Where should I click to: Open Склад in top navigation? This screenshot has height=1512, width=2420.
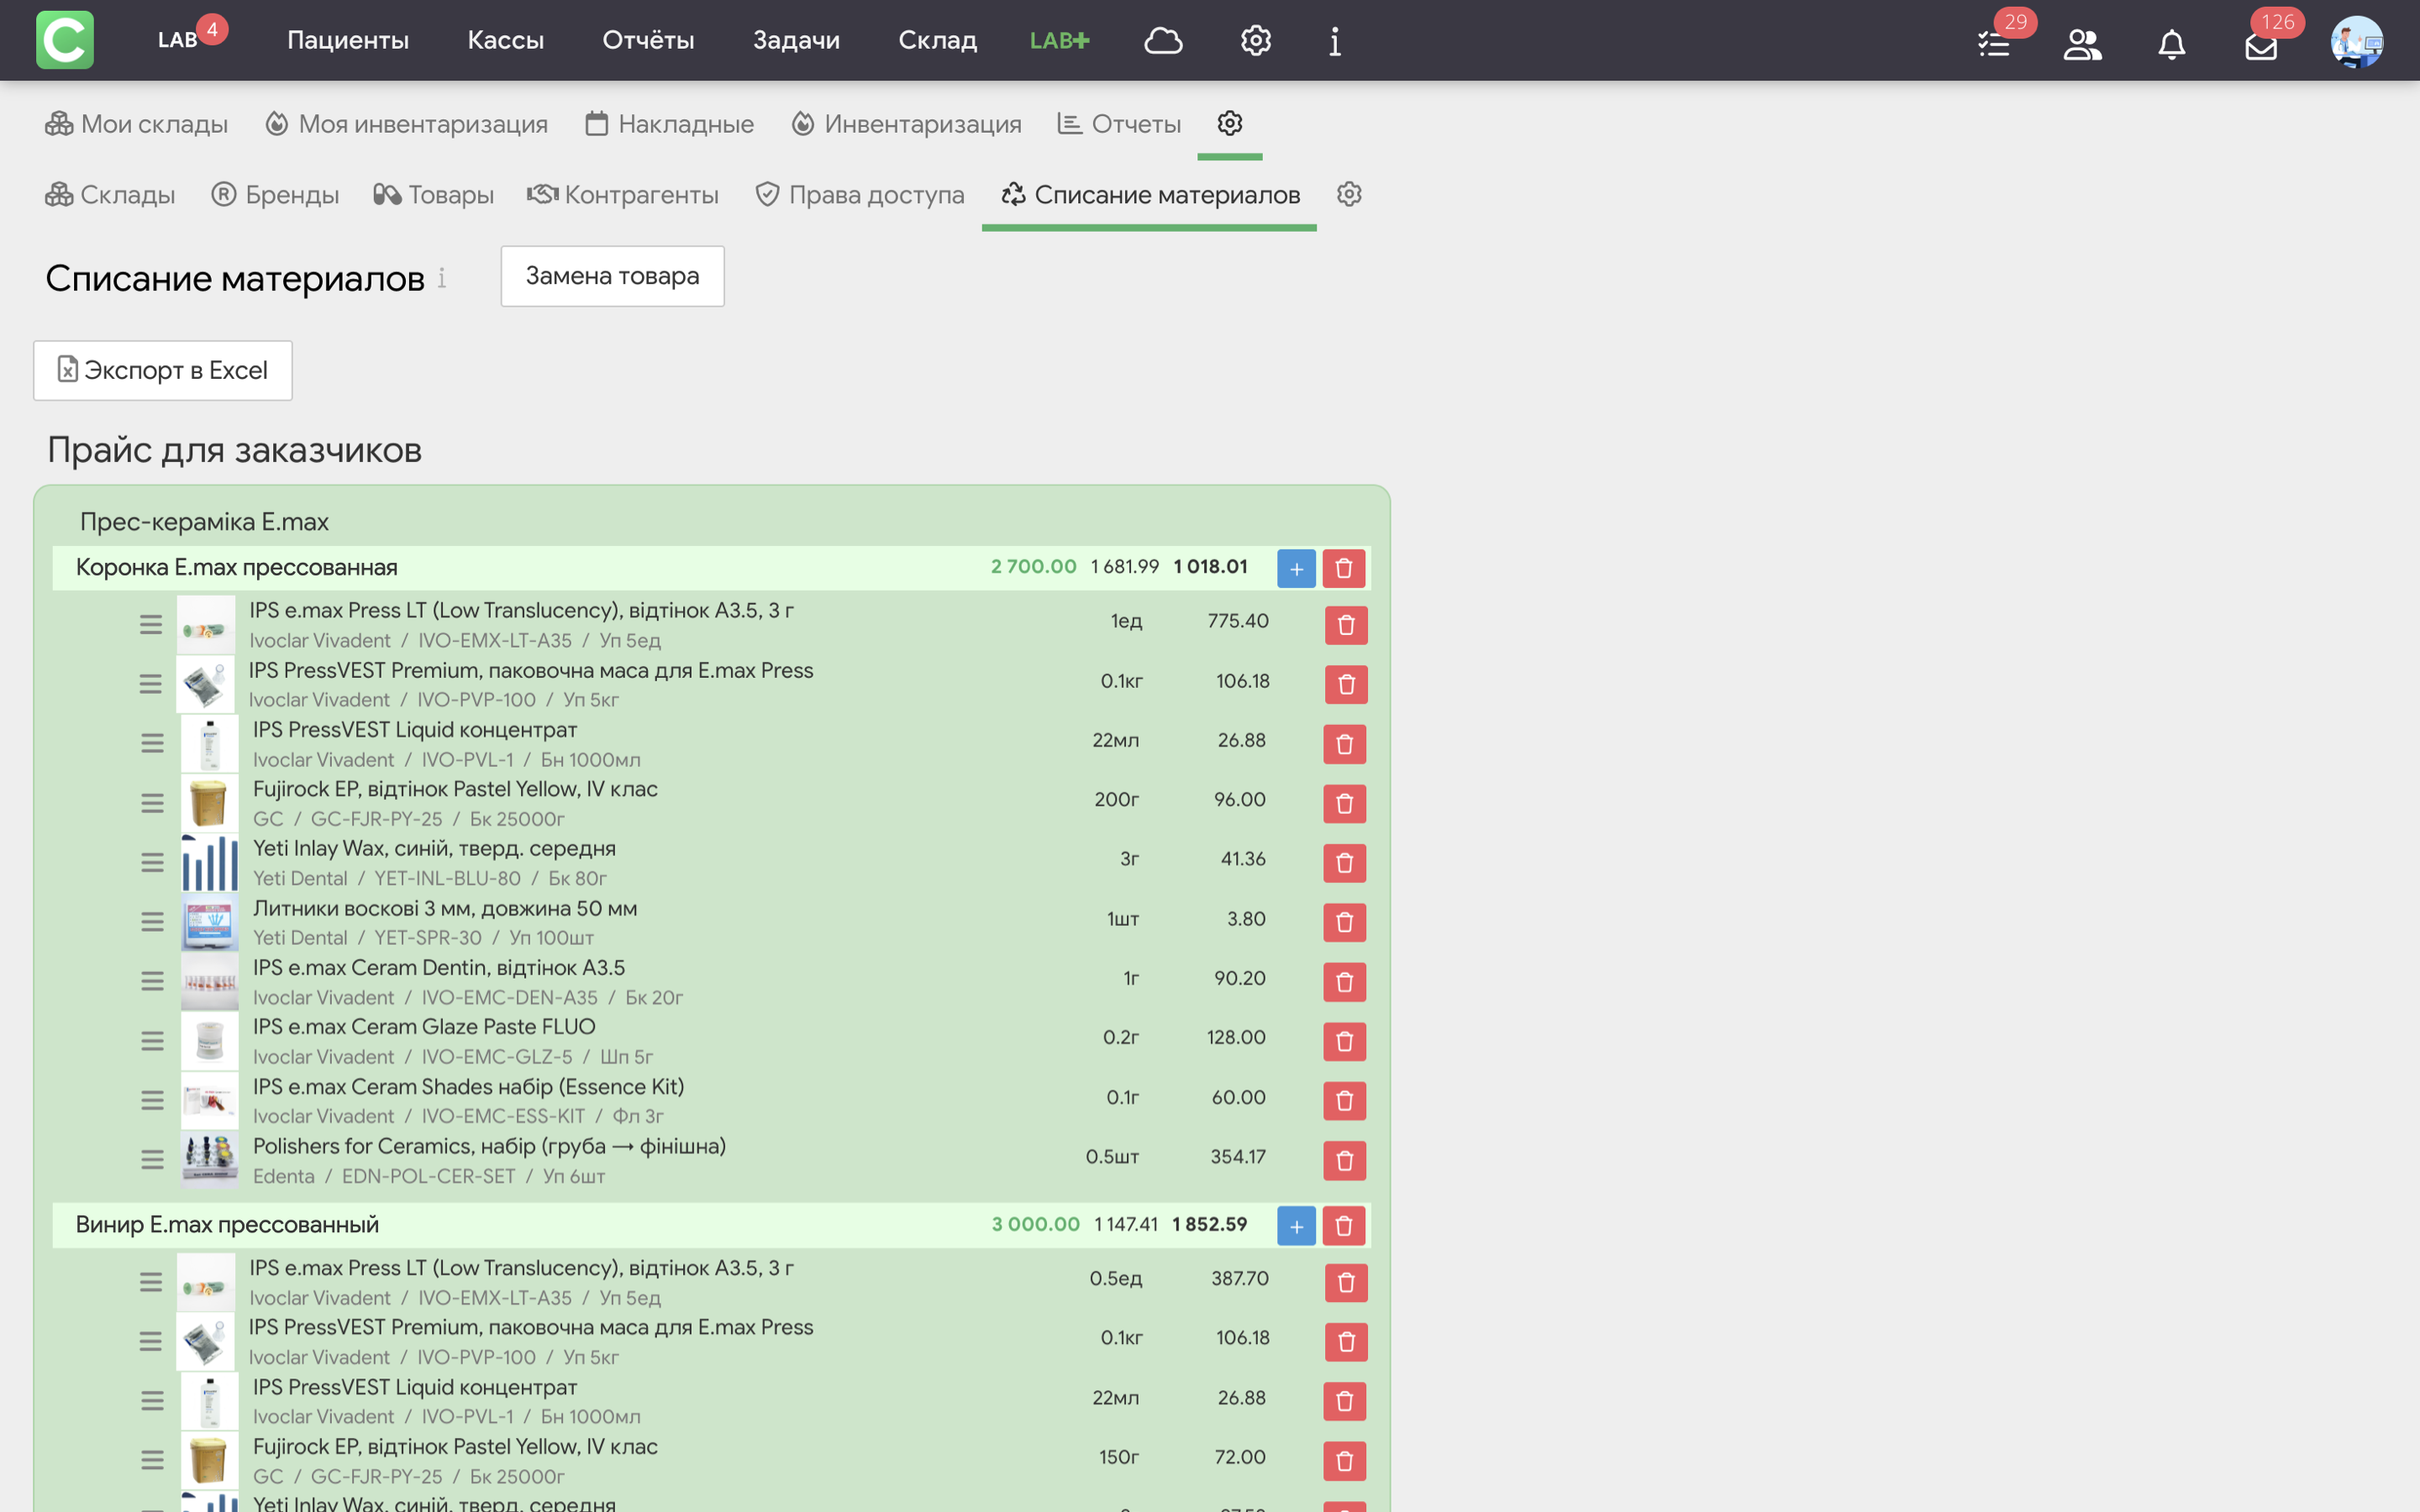(938, 40)
